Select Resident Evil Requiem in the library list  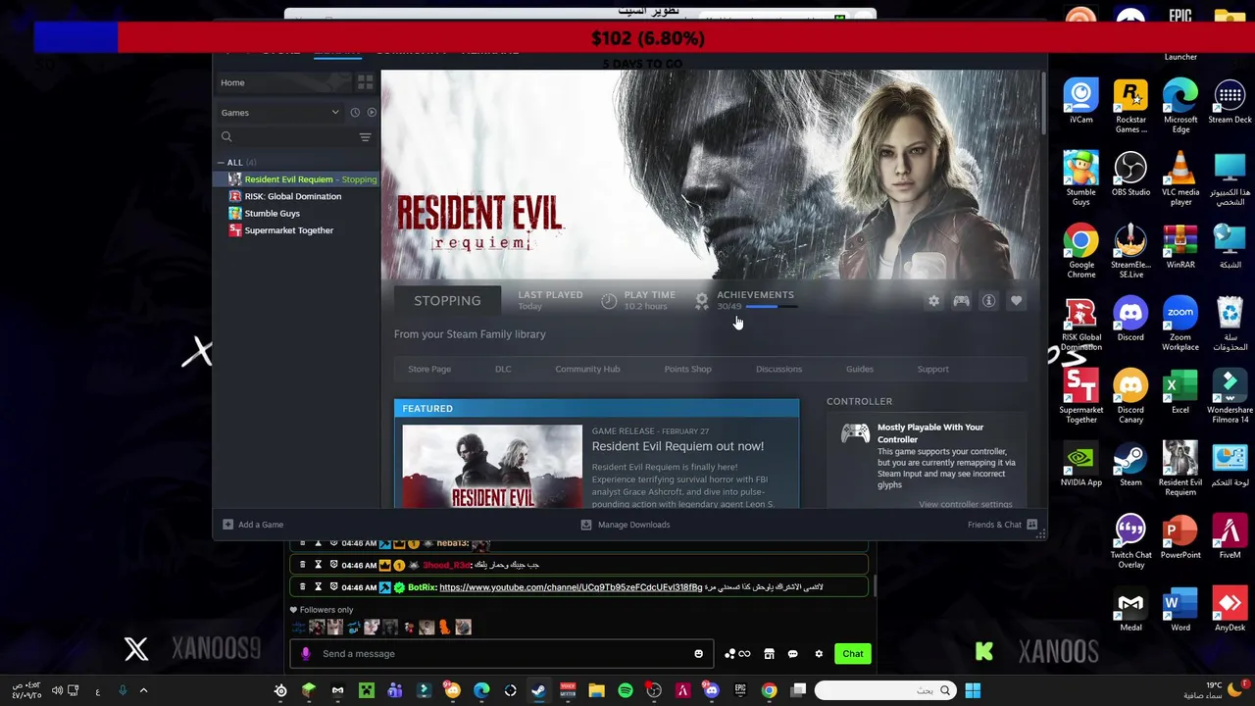pyautogui.click(x=297, y=179)
